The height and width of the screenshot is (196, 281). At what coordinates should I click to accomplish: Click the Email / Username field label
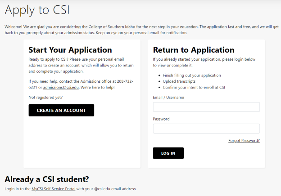click(x=168, y=98)
